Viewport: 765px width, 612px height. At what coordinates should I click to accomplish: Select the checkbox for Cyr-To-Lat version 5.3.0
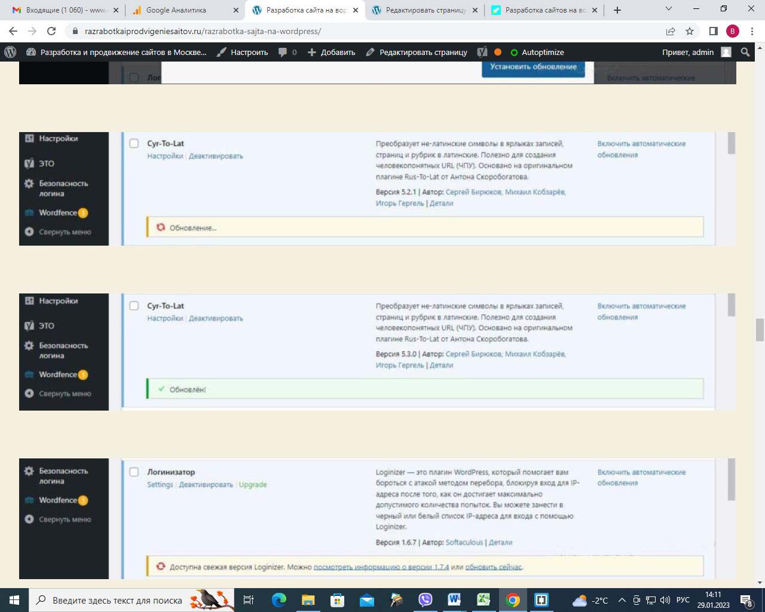click(x=134, y=306)
